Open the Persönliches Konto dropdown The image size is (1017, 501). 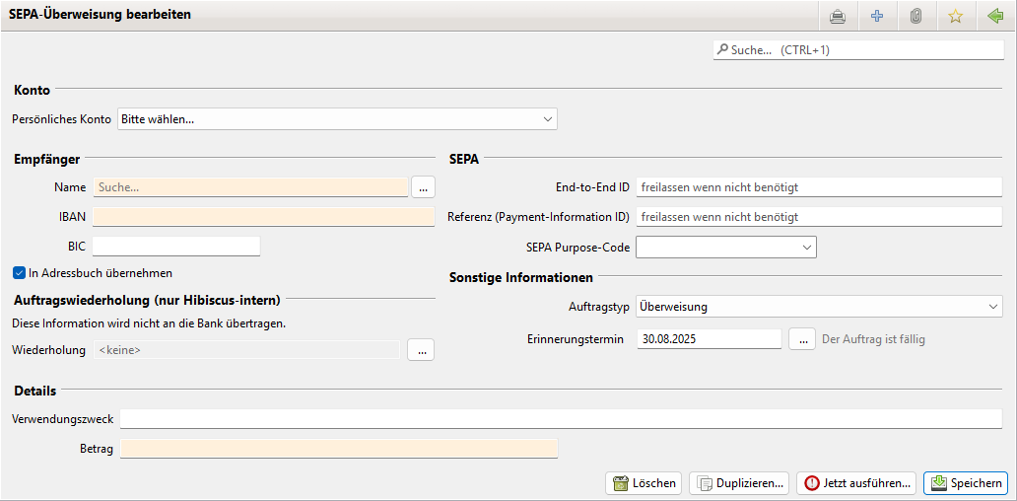point(337,119)
